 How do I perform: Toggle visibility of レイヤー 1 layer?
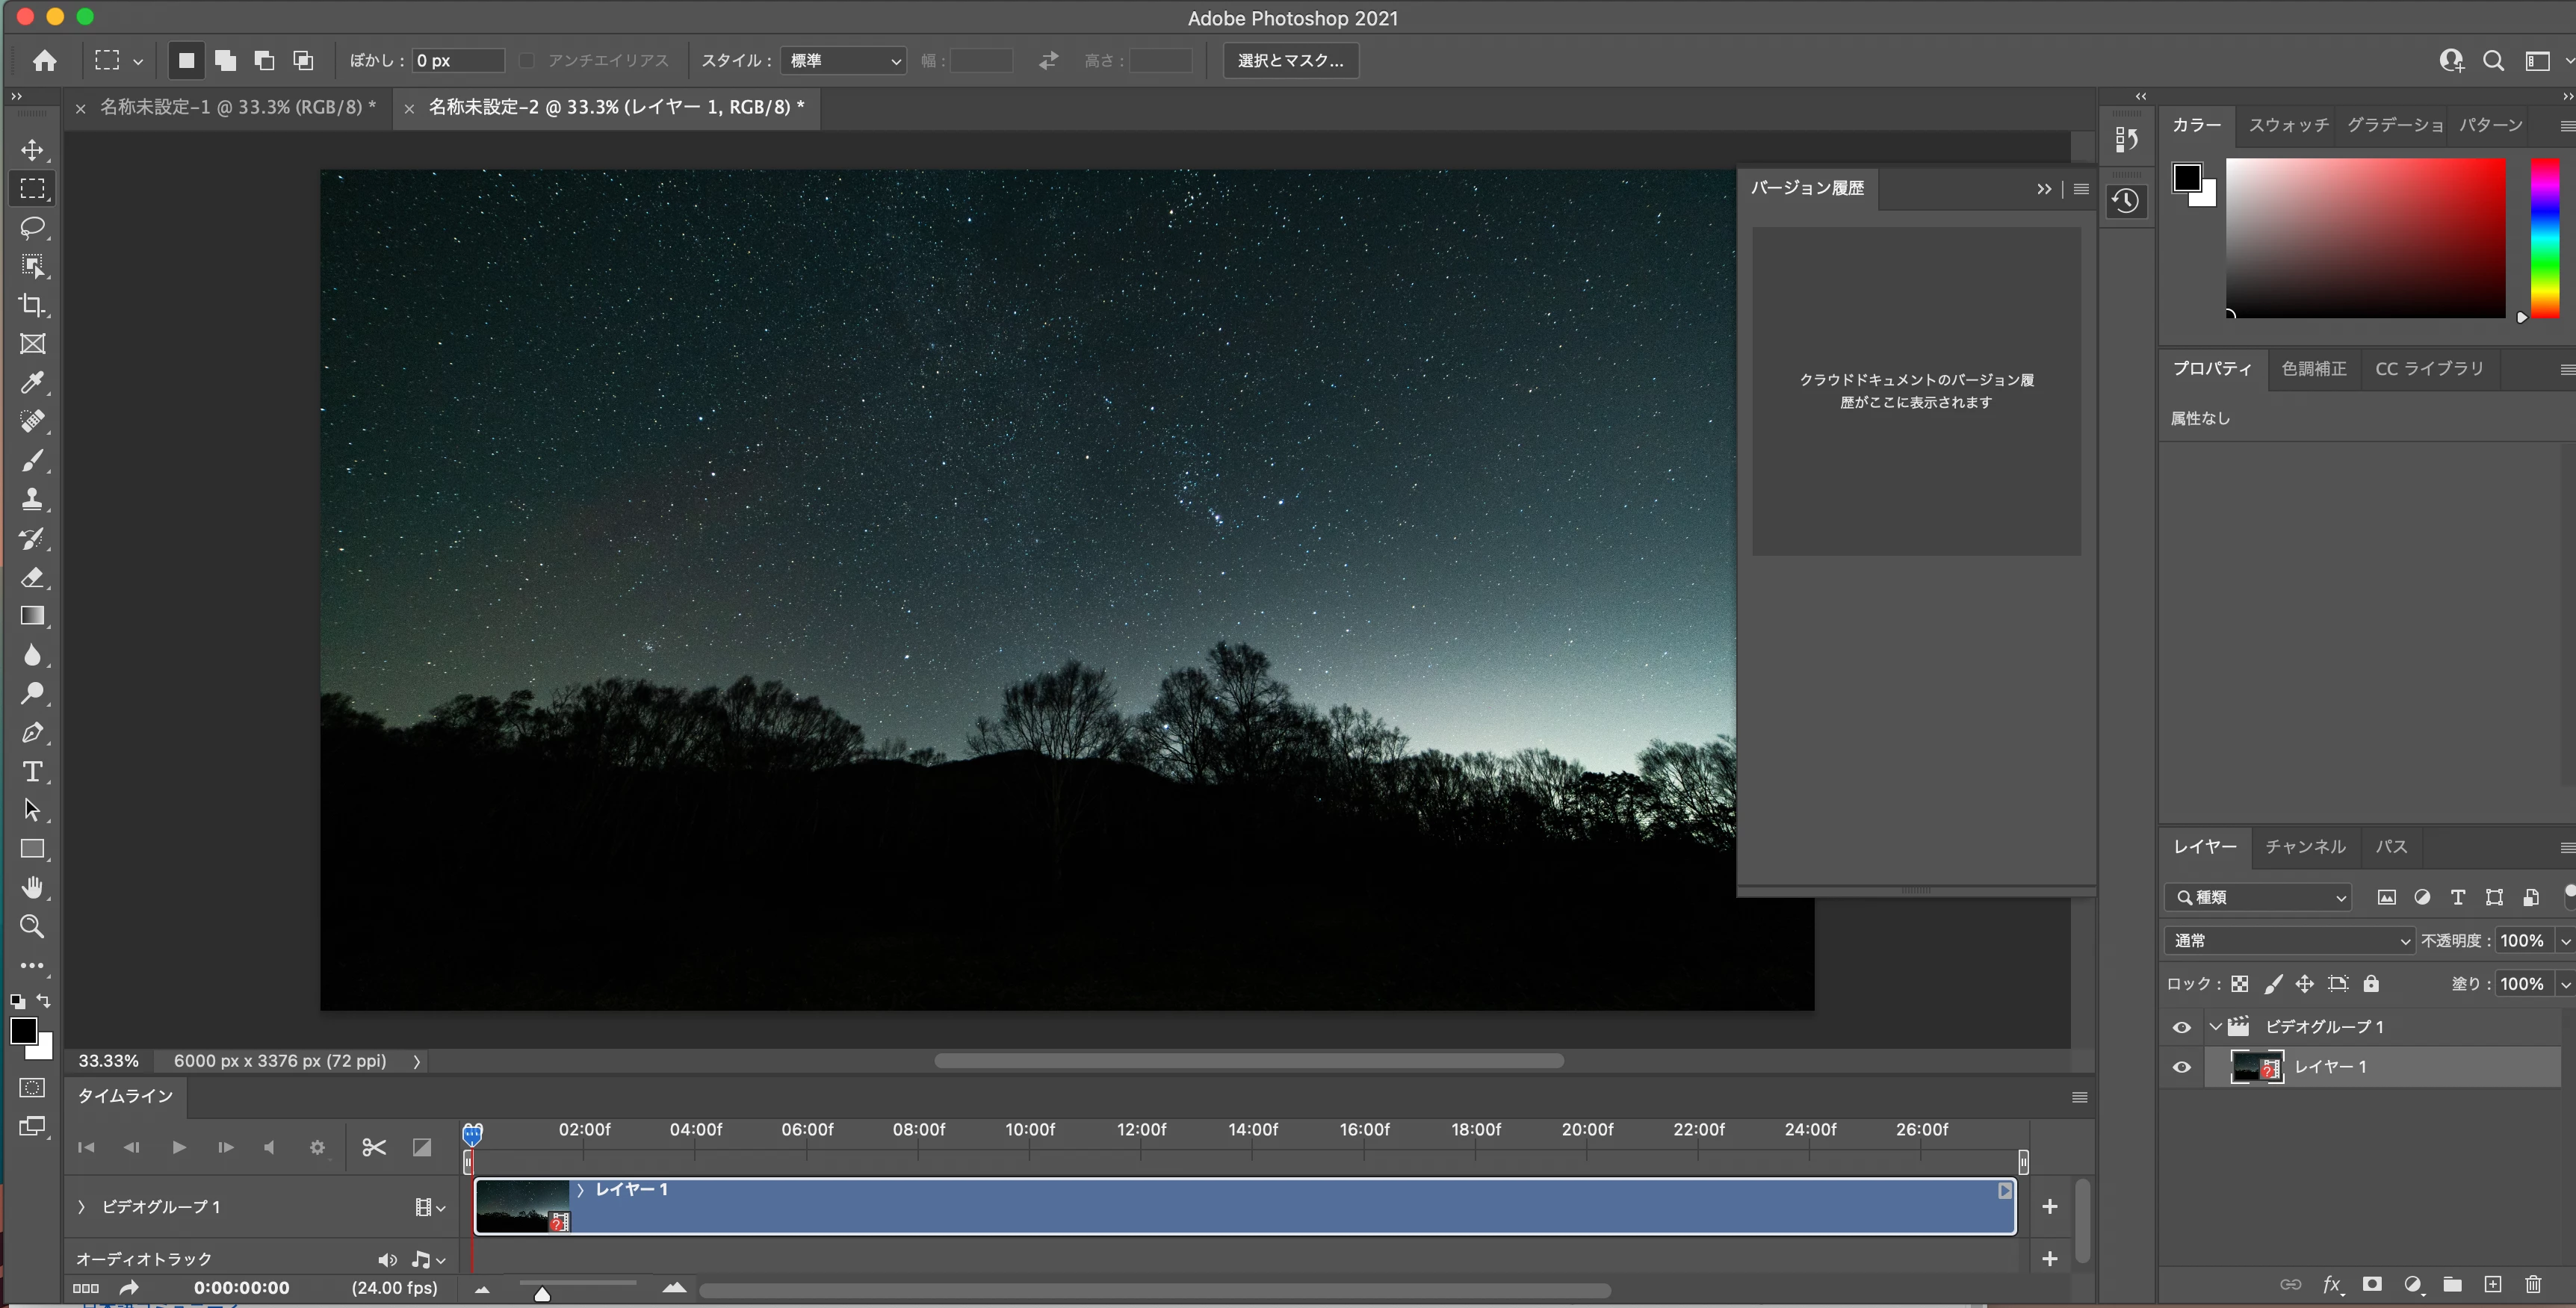[2182, 1067]
